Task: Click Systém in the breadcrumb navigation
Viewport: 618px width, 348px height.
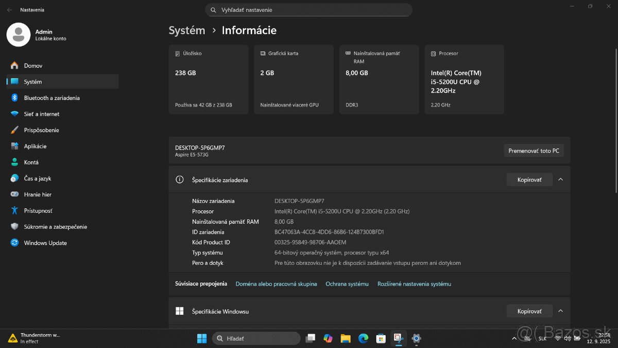Action: (x=187, y=30)
